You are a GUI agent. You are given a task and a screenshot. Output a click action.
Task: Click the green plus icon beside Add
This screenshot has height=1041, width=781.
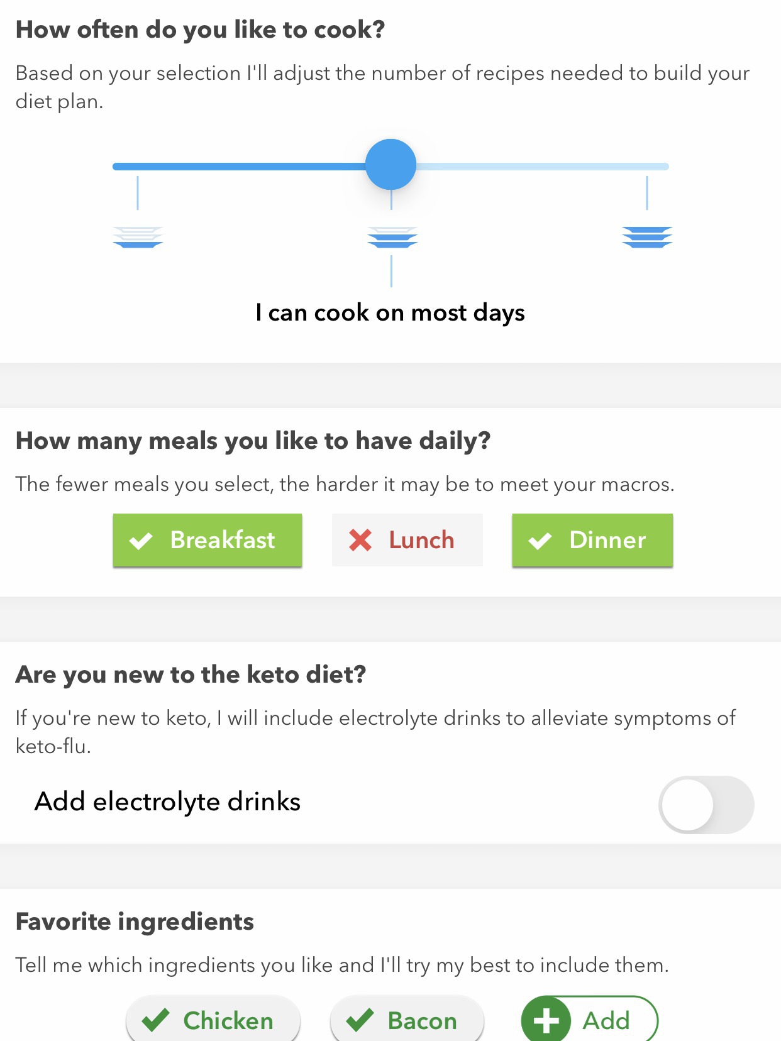click(546, 1020)
